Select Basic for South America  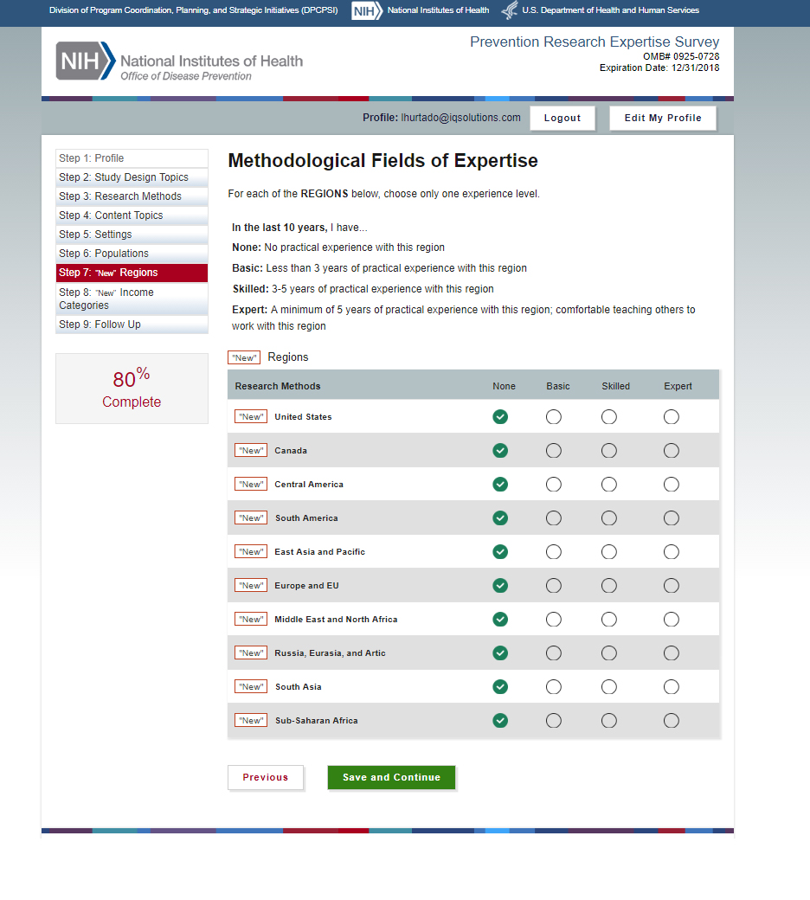coord(553,518)
